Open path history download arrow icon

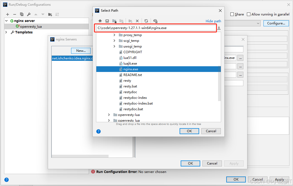coord(219,28)
